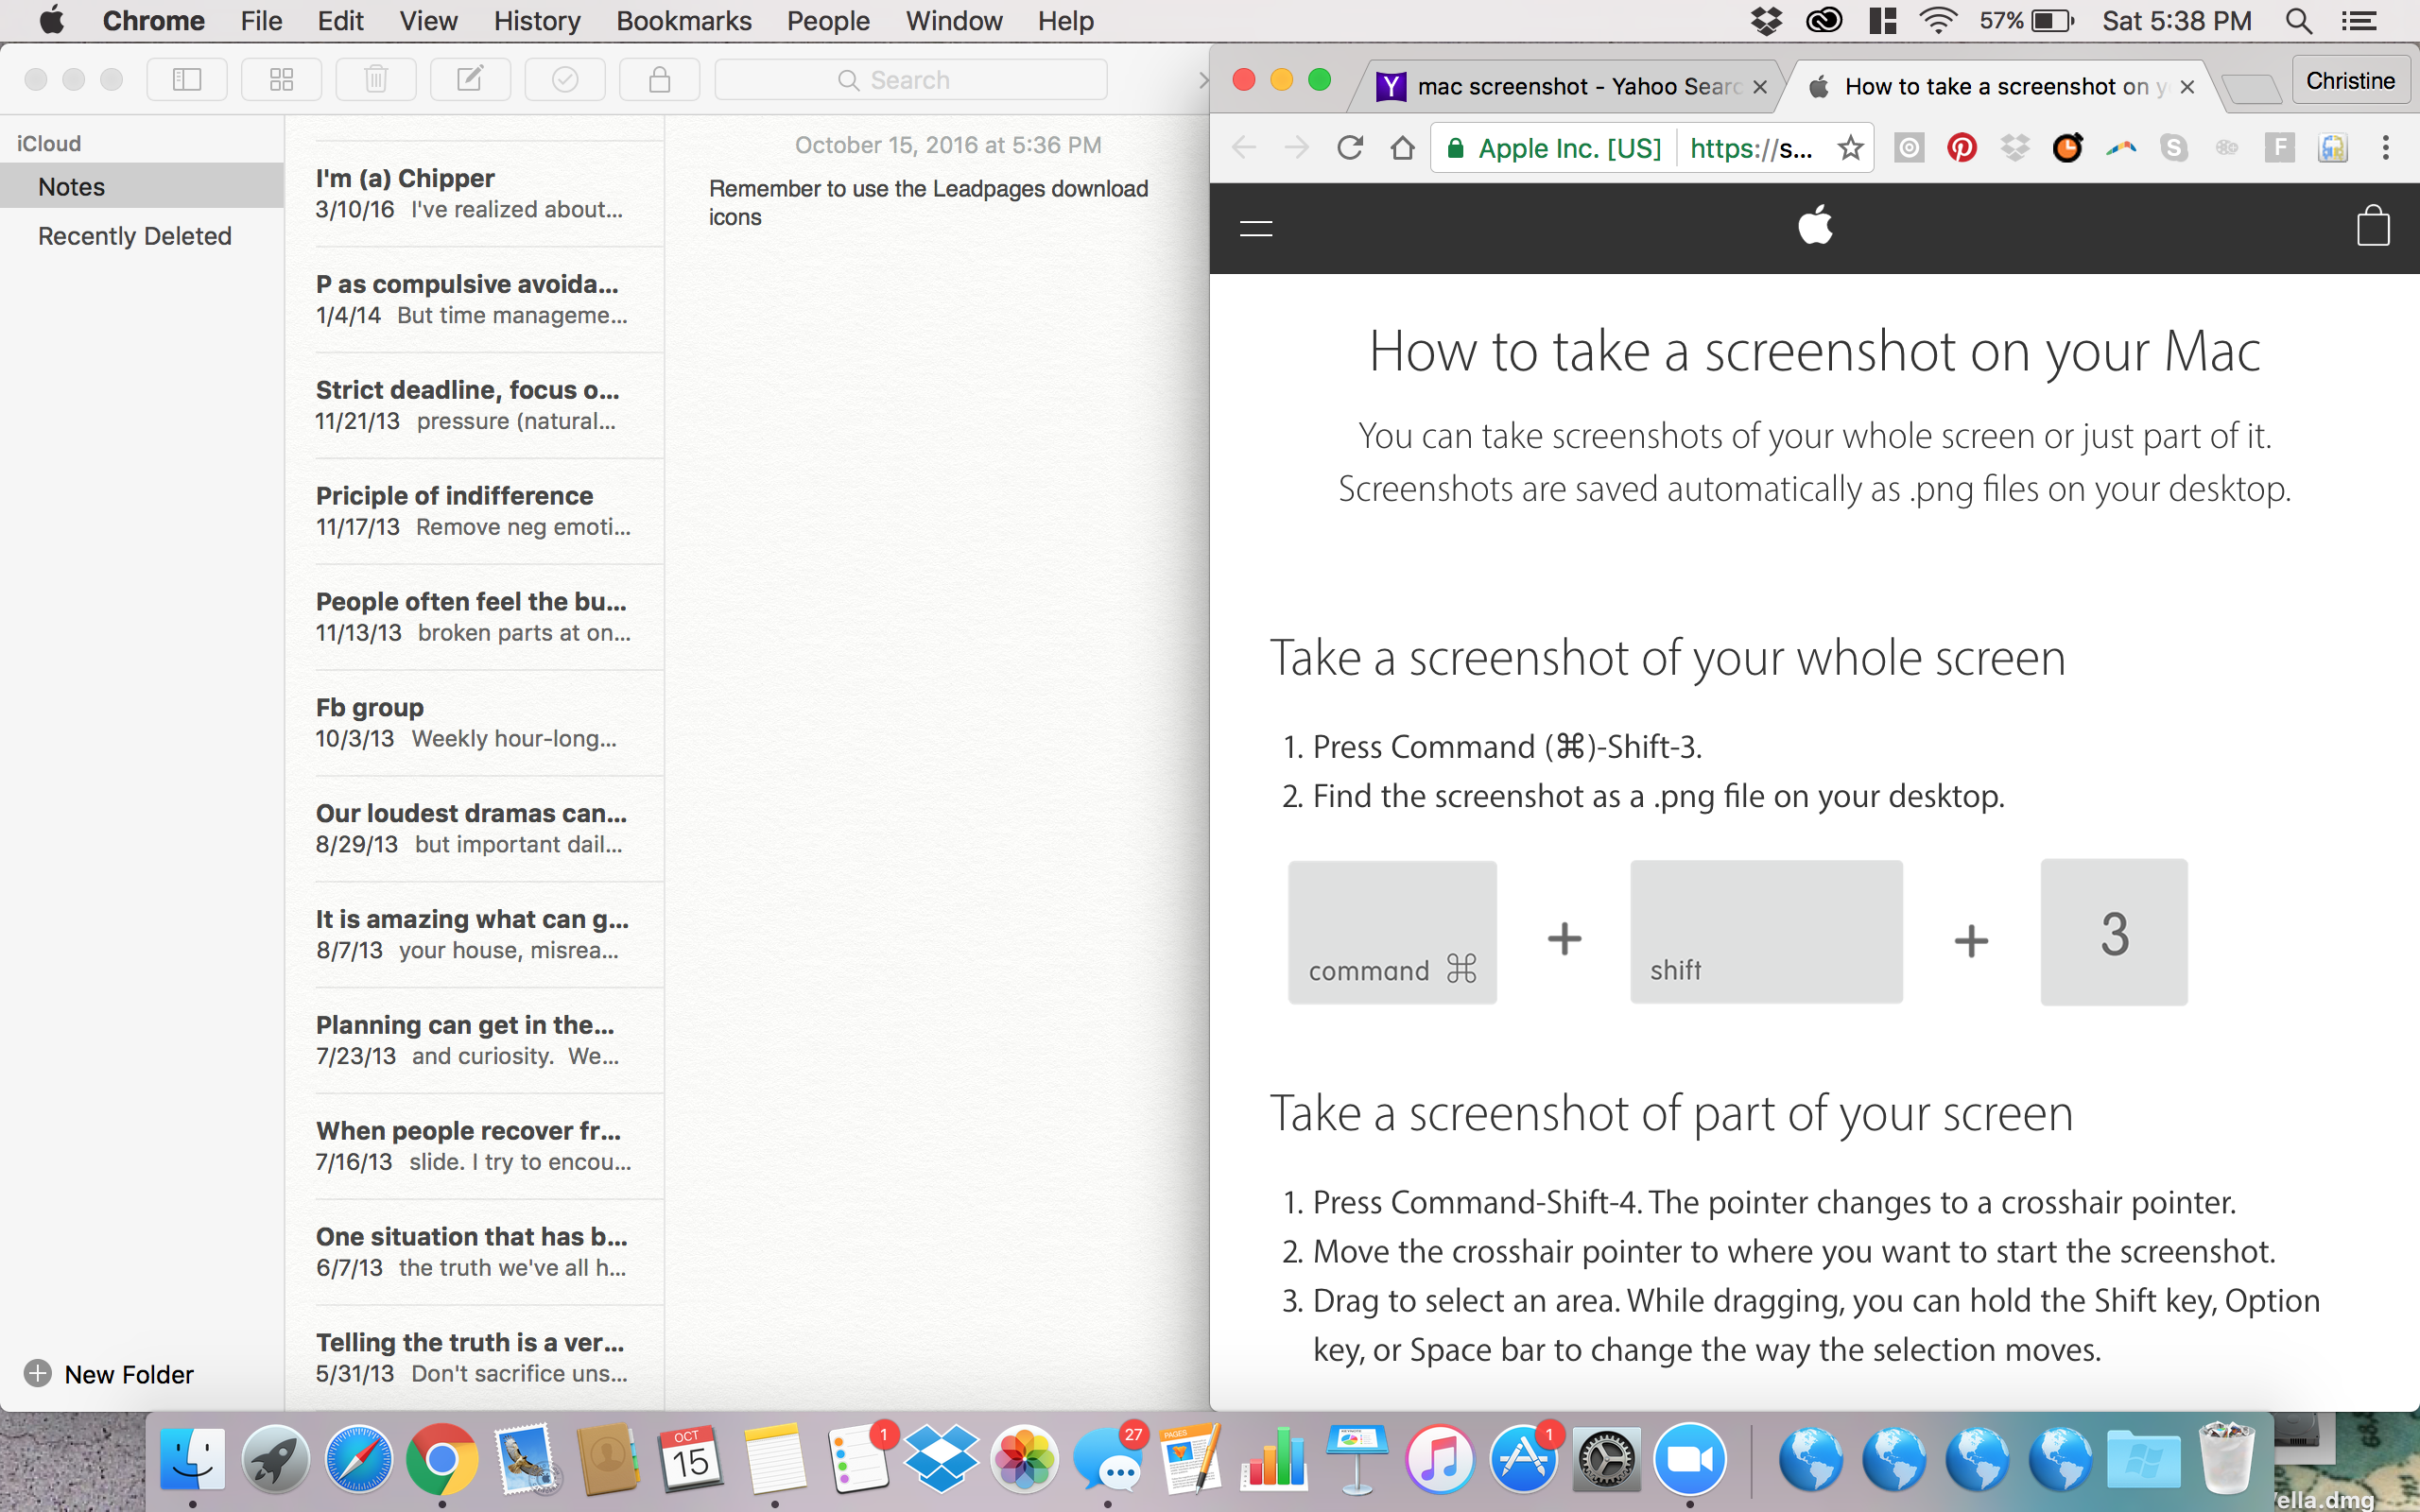Click the trash icon in Notes toolbar
The image size is (2420, 1512).
tap(376, 79)
